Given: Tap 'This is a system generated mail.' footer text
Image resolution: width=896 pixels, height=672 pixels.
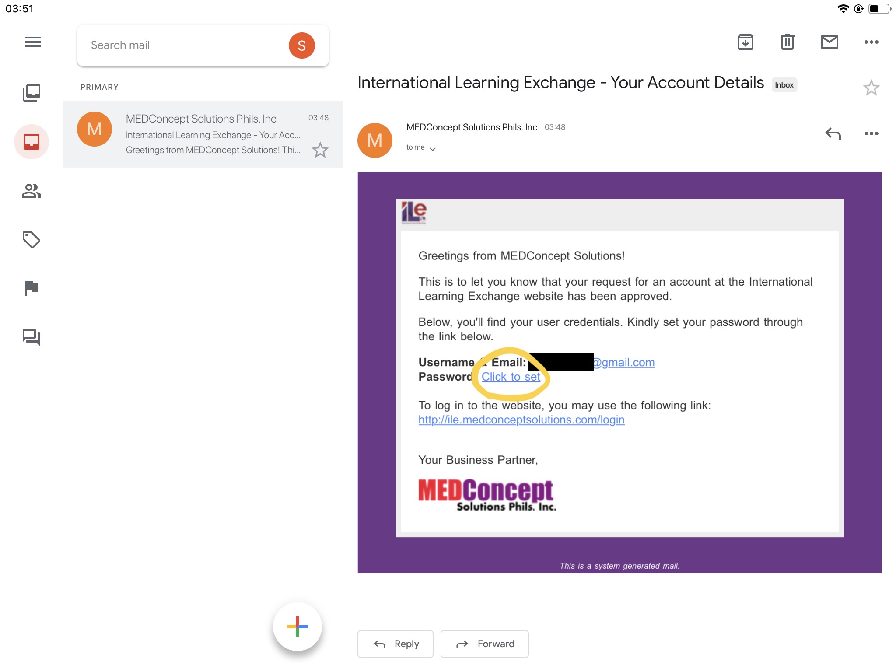Looking at the screenshot, I should pos(619,566).
